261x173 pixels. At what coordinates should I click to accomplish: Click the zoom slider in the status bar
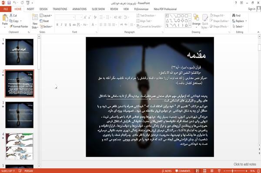235,171
